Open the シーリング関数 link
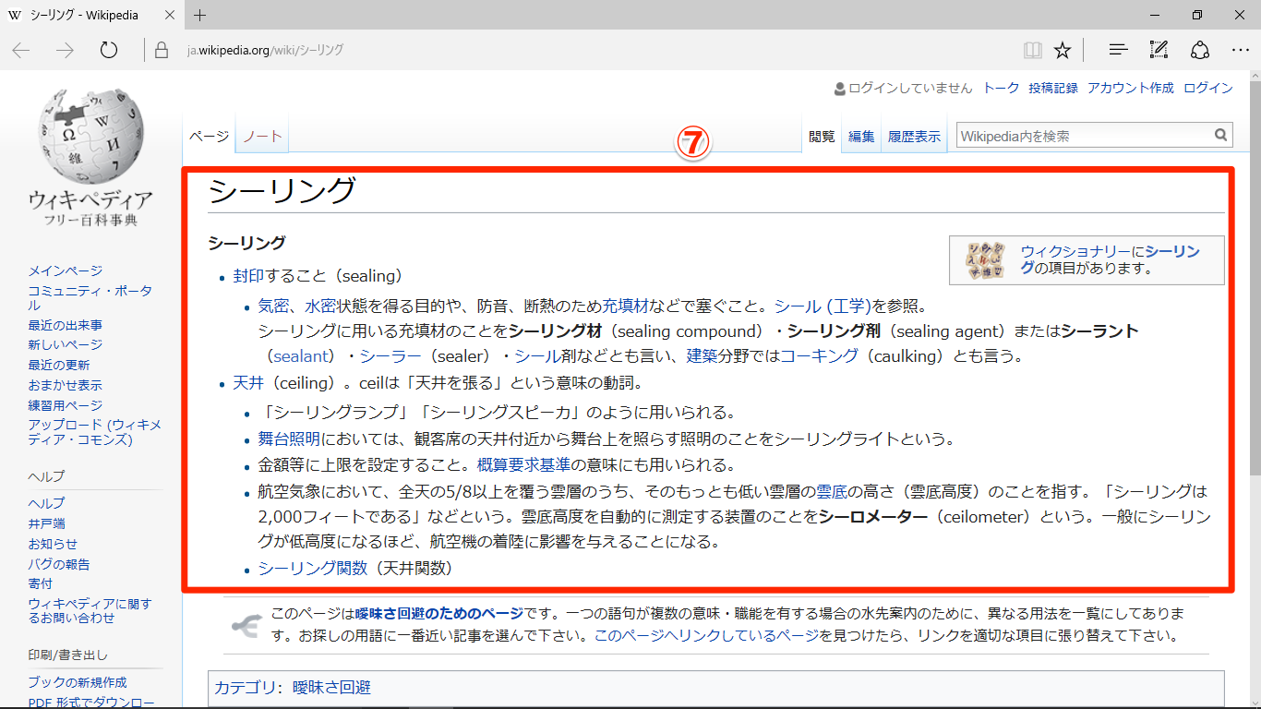The image size is (1261, 709). coord(313,569)
